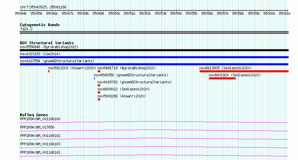Screen dimensions: 298x160
Task: Open nsv4169762 (gnomADStructuralVariants) label
Action: coord(135,82)
